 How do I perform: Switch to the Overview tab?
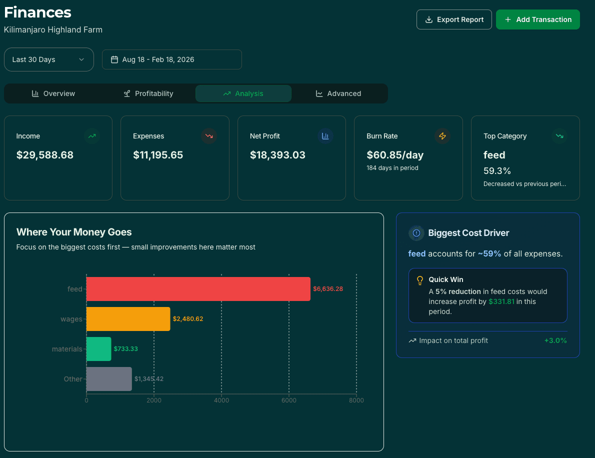[x=53, y=93]
